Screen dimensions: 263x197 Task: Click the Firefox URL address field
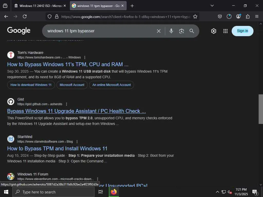(x=126, y=17)
